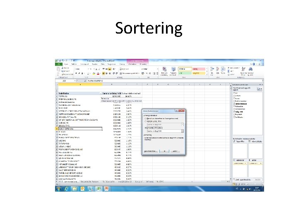
Task: Open the descending sort field dropdown in dialog
Action: tap(183, 131)
